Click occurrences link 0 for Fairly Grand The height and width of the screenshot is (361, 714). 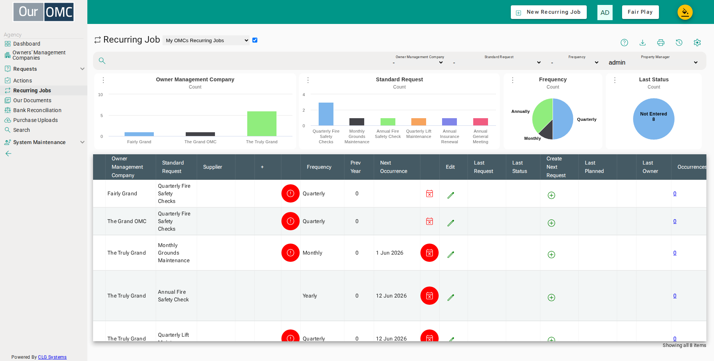click(675, 193)
